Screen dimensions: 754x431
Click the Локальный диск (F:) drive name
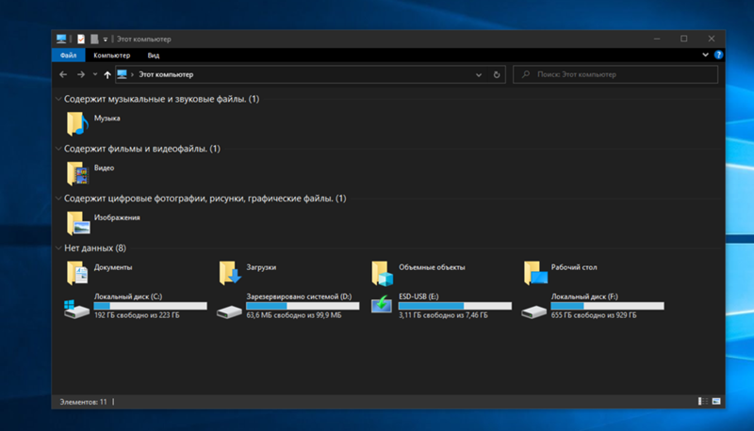pyautogui.click(x=584, y=296)
